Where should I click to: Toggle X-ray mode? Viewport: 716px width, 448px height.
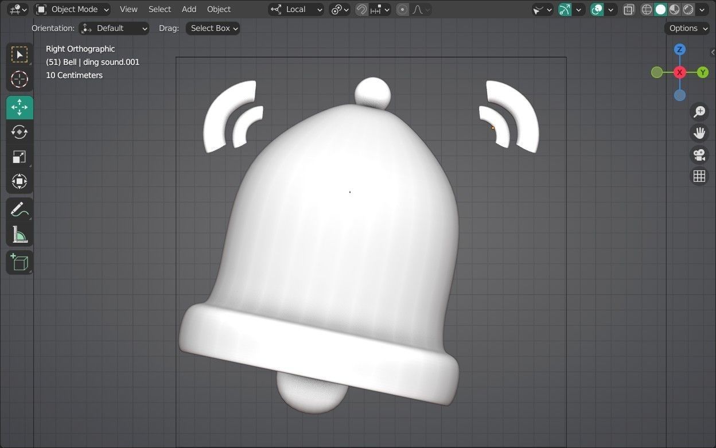pyautogui.click(x=629, y=9)
